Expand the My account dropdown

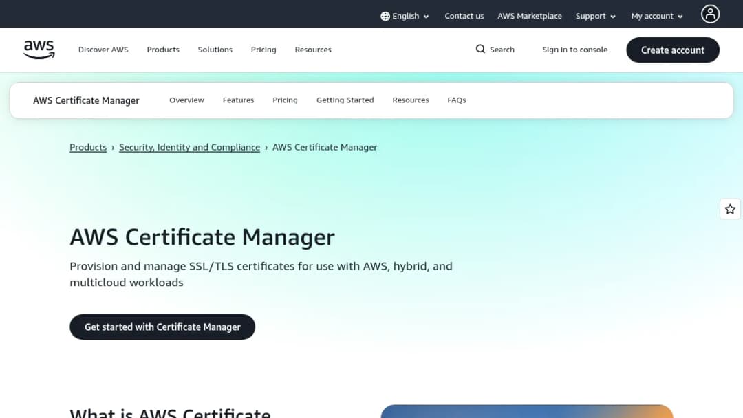657,16
